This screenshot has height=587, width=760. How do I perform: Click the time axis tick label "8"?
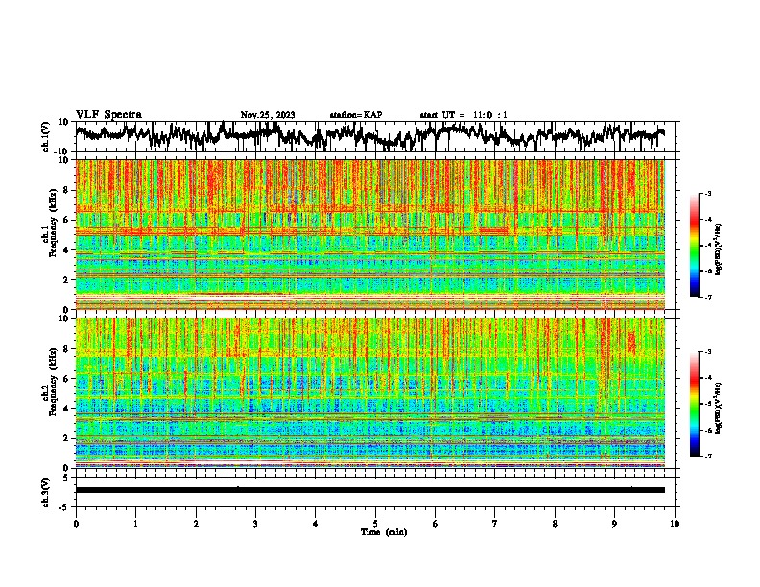(x=555, y=524)
